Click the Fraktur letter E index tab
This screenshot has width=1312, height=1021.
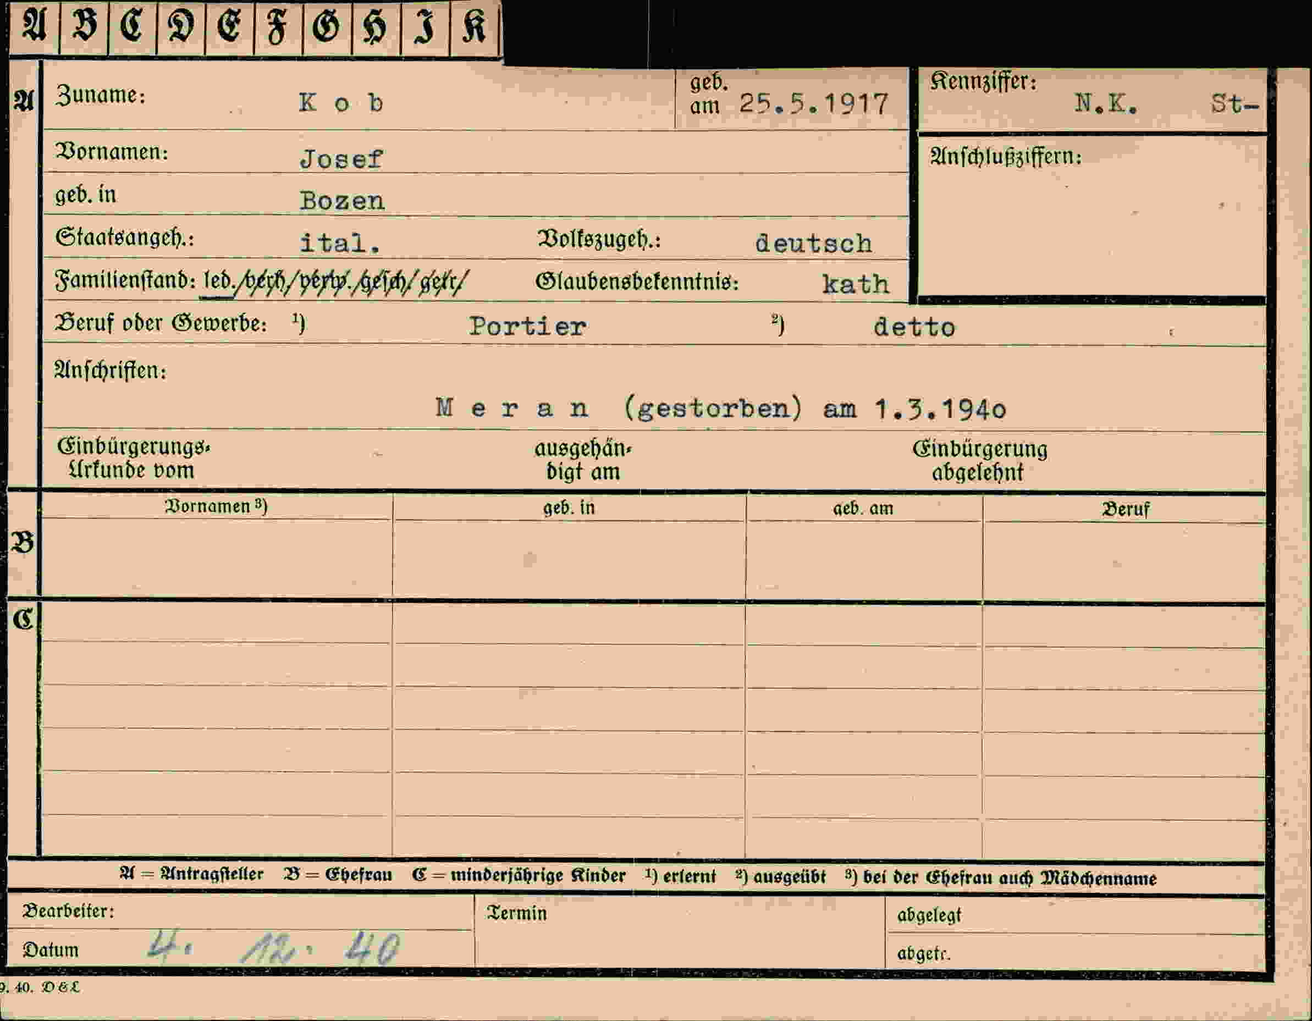229,26
